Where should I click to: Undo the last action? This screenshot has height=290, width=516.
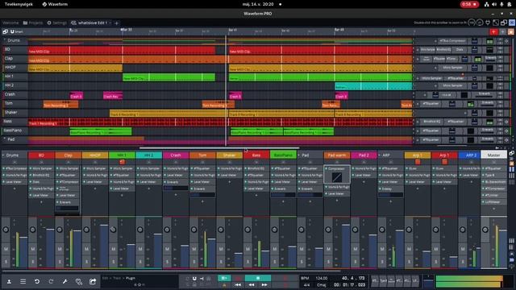37,281
